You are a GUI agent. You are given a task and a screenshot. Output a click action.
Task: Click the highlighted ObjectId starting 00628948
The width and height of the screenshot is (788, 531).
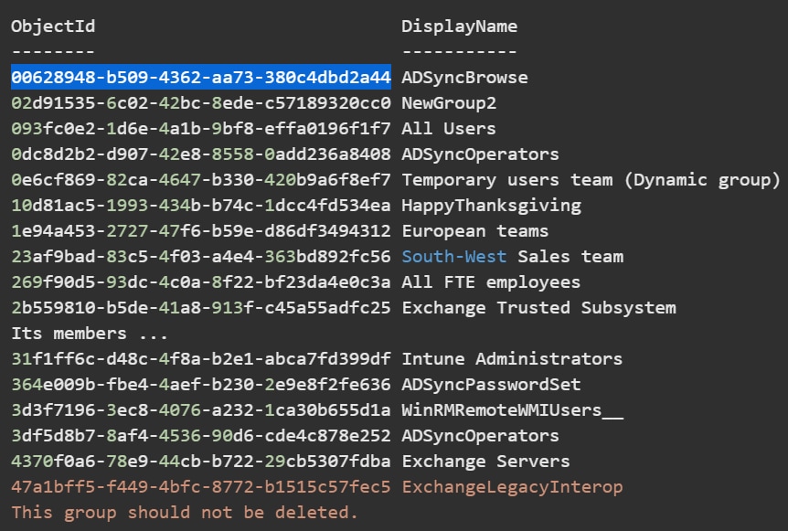(201, 78)
